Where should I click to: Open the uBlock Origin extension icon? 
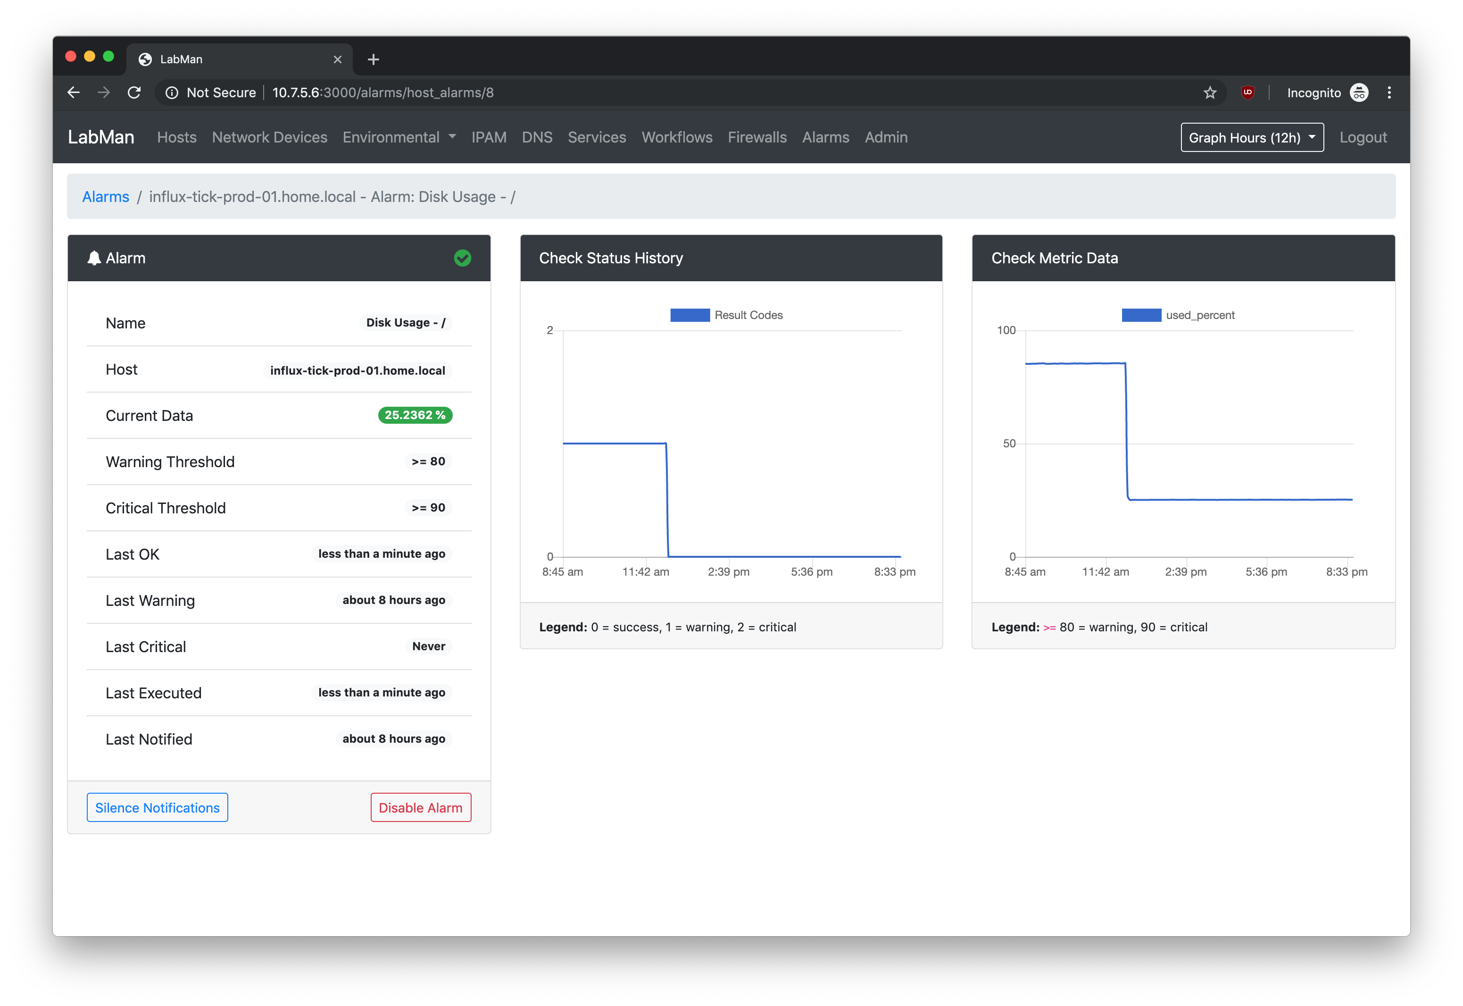[x=1247, y=92]
